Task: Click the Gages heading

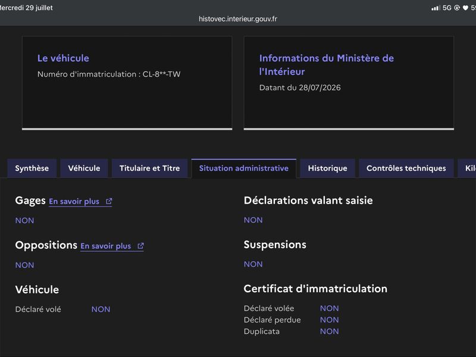Action: pos(30,201)
